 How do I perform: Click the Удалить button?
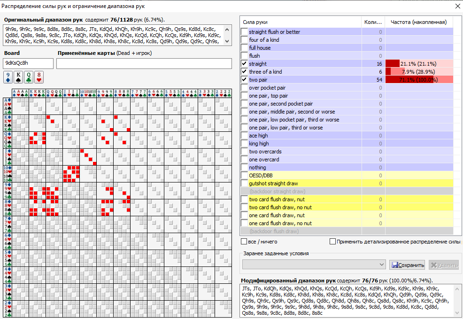[444, 265]
